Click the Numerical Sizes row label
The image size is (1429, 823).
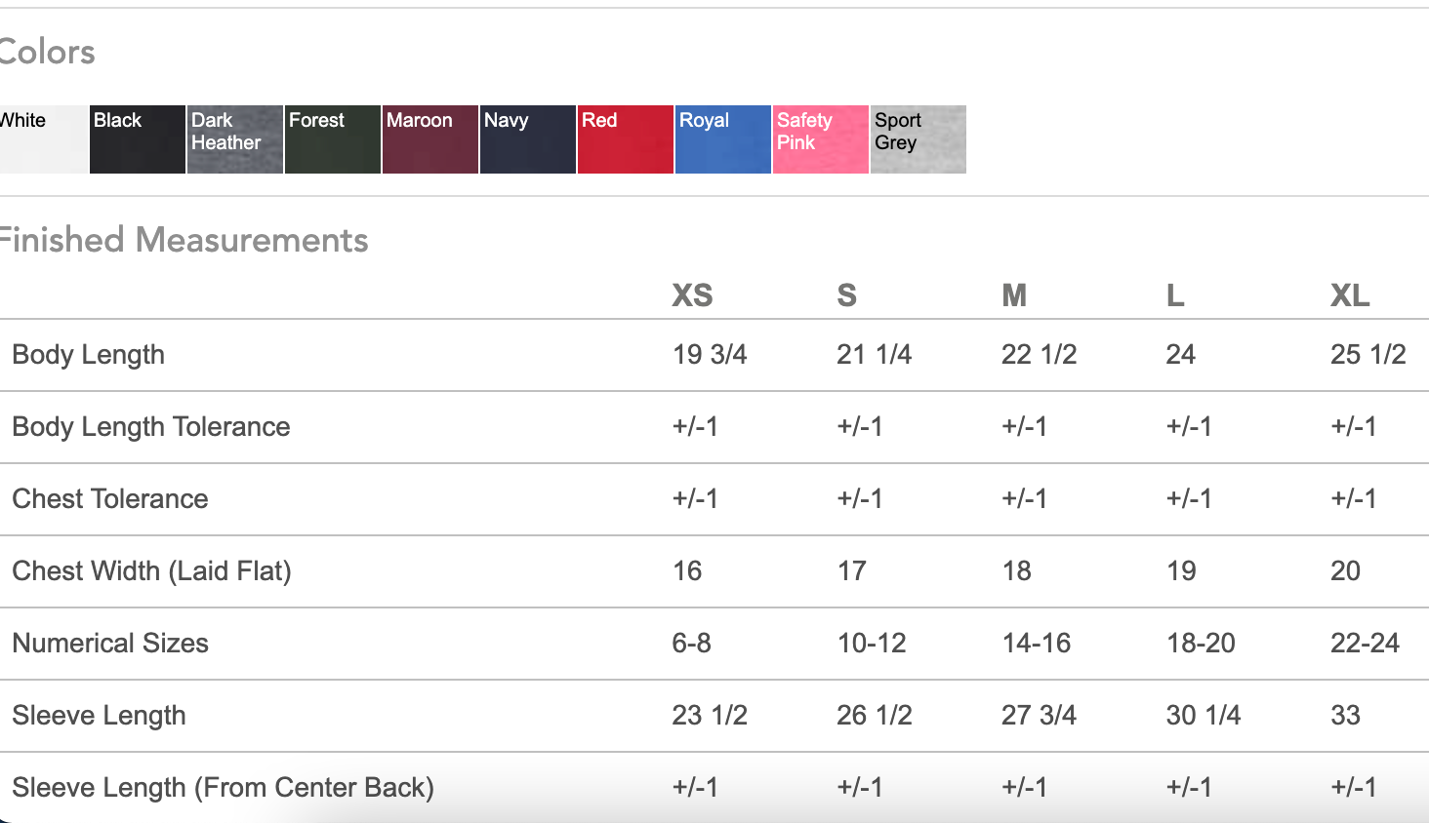110,644
